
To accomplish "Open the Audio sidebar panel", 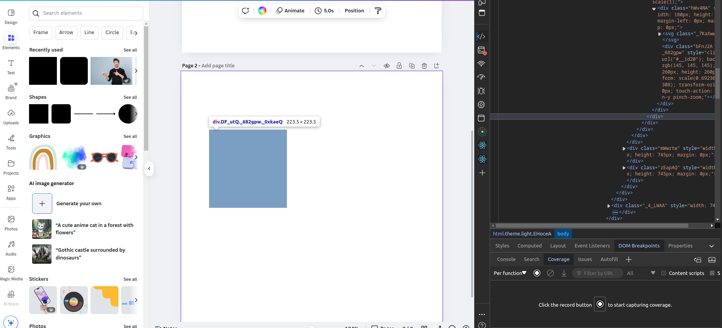I will pyautogui.click(x=11, y=248).
